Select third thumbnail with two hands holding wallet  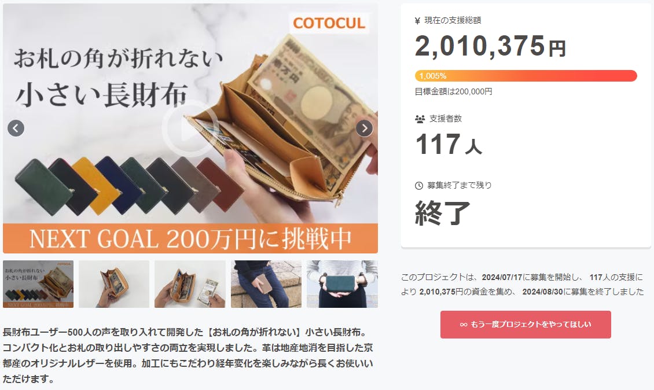click(190, 284)
